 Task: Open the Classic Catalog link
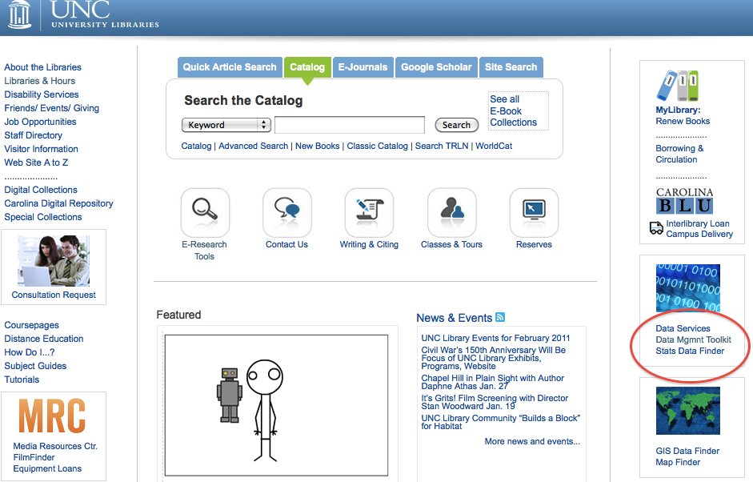pyautogui.click(x=378, y=146)
